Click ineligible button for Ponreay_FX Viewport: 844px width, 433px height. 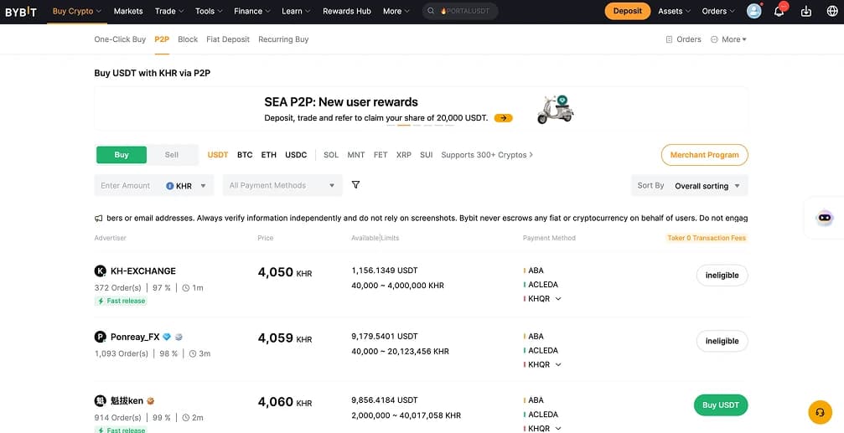click(x=722, y=341)
